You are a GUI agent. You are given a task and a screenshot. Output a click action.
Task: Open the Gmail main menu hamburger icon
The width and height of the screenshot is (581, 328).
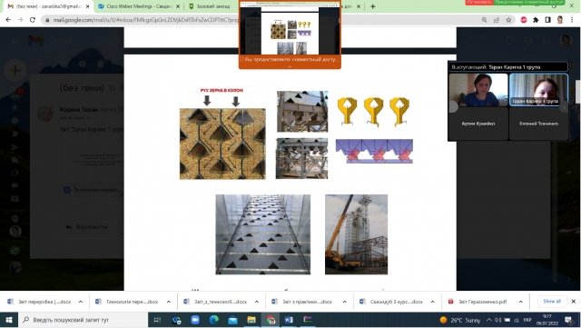point(15,41)
